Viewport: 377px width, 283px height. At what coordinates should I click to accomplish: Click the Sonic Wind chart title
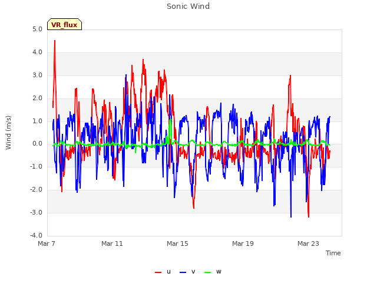click(x=188, y=6)
